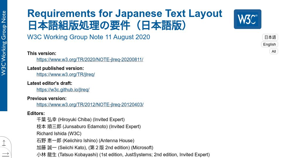Click the 'Latest published version:' label
281x158 pixels.
pos(55,68)
